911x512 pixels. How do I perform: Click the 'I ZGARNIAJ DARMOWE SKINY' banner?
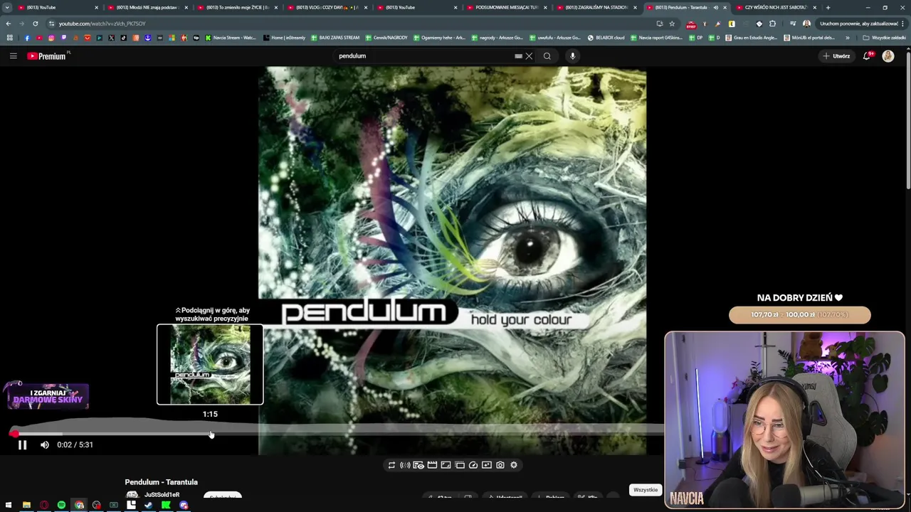pos(47,396)
